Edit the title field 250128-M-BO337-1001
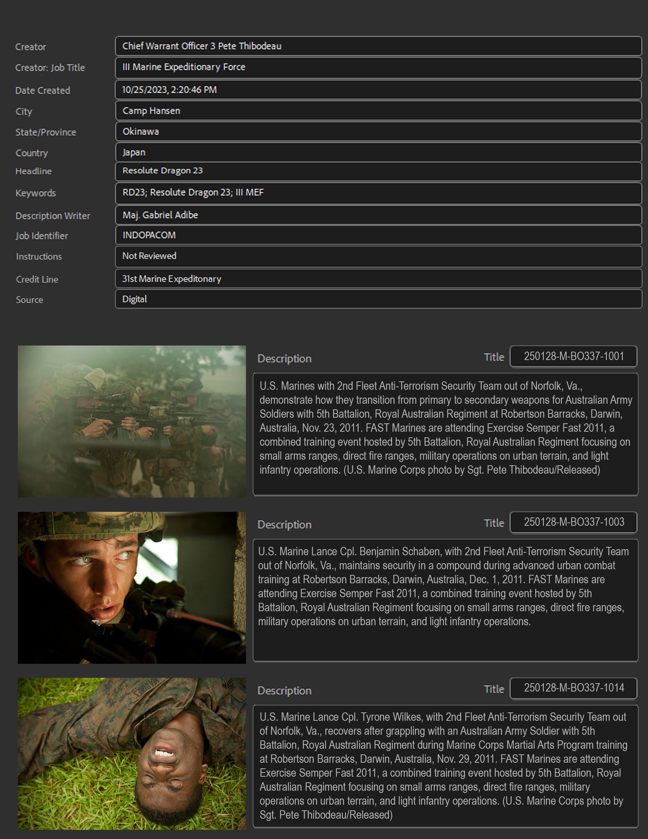Screen dimensions: 648x839 pyautogui.click(x=574, y=356)
